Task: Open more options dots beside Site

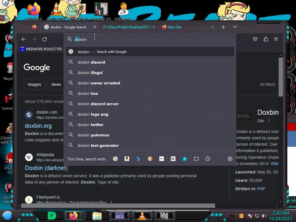Action: coord(269,121)
